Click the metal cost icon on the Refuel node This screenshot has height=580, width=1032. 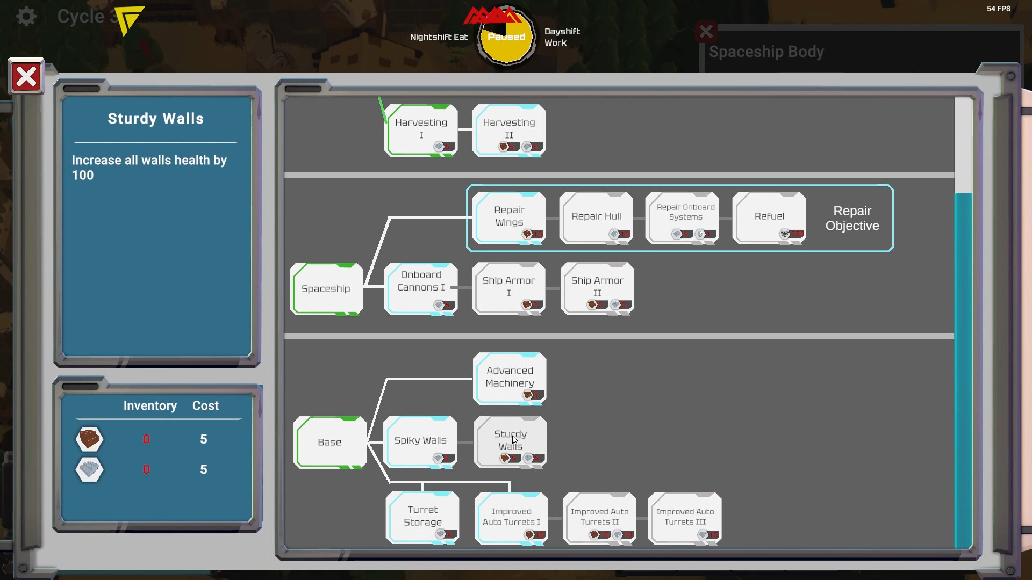(784, 234)
